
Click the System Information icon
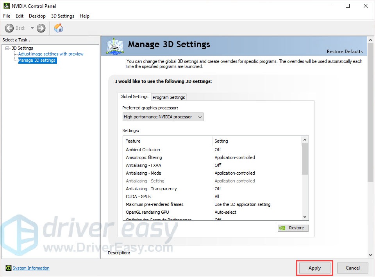point(9,268)
